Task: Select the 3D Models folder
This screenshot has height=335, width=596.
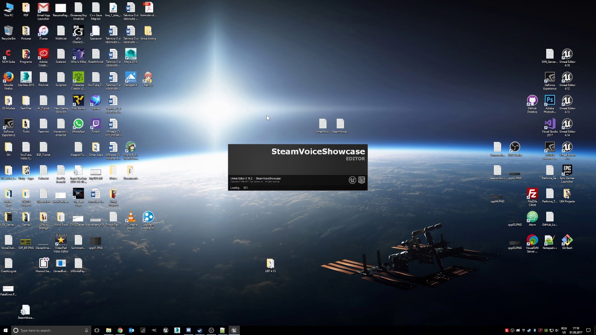Action: 8,103
